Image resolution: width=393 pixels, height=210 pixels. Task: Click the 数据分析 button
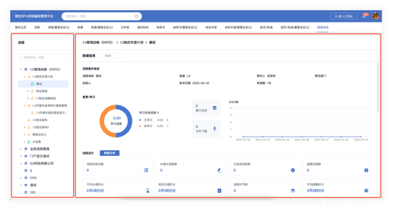110,152
